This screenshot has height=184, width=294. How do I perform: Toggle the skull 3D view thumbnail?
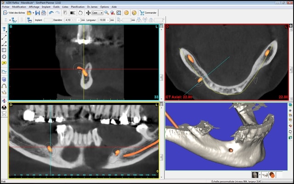[254, 175]
